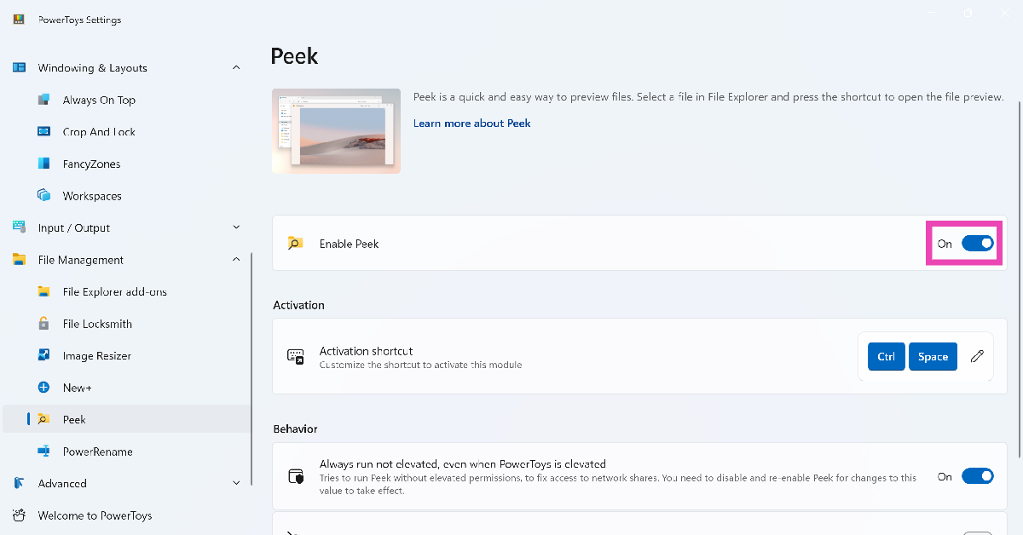Select the Image Resizer icon
The width and height of the screenshot is (1023, 535).
click(44, 355)
